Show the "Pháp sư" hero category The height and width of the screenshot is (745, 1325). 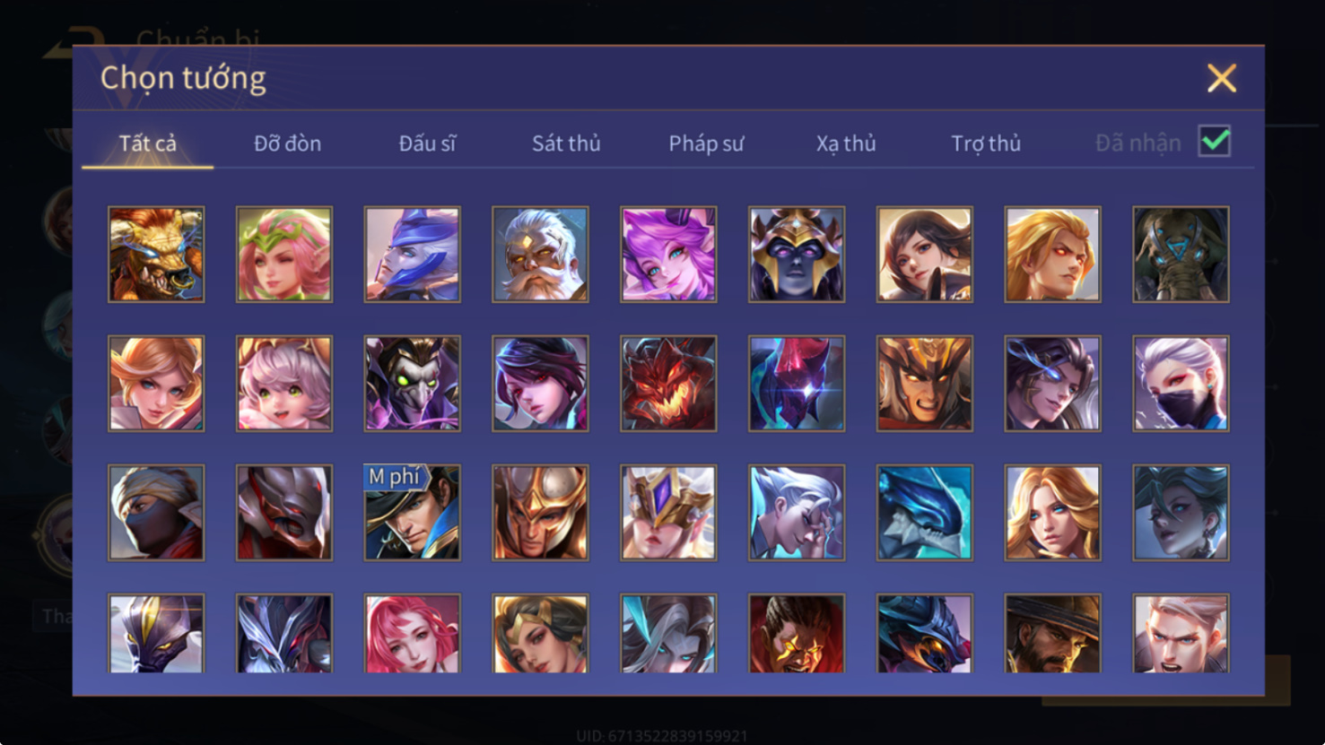click(706, 143)
